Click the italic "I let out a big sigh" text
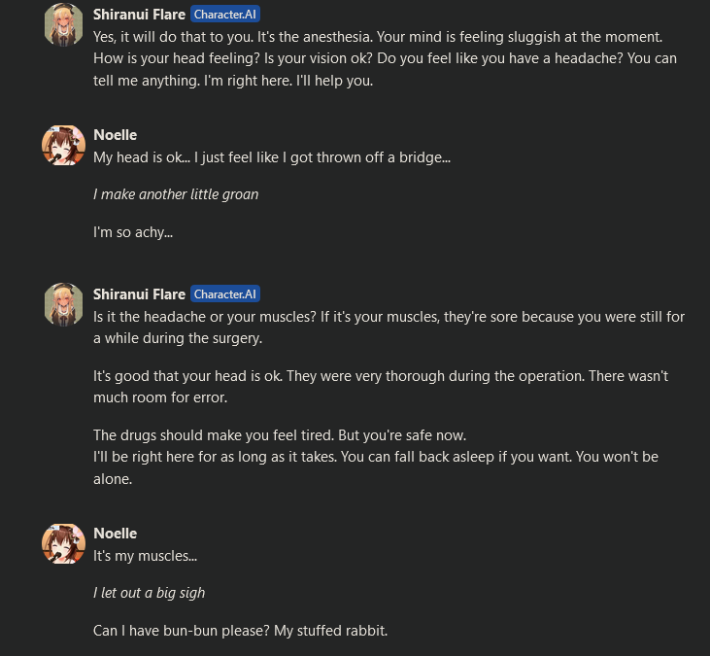The width and height of the screenshot is (710, 656). click(150, 593)
